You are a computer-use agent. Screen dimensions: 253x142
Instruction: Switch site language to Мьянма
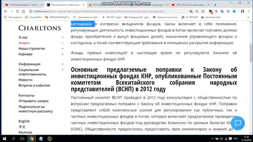pyautogui.click(x=25, y=133)
